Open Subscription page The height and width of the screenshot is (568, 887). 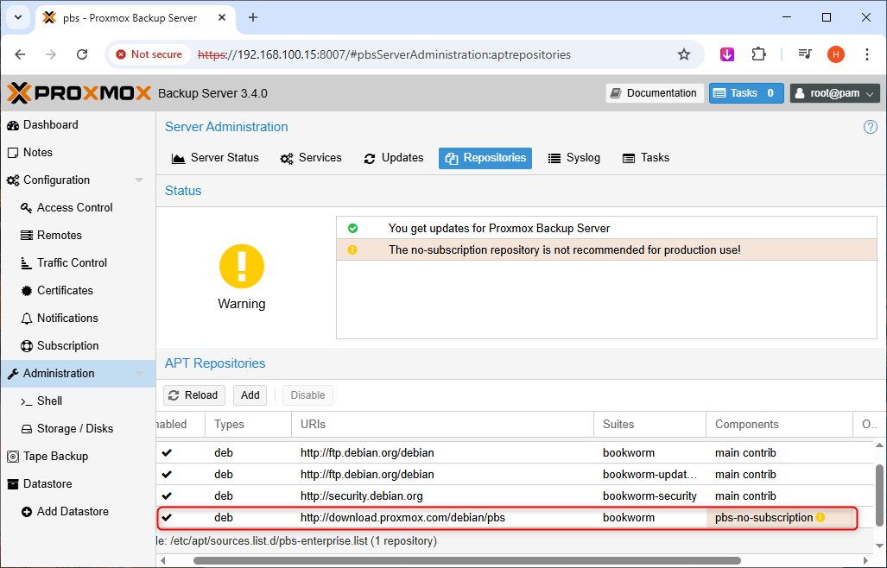67,346
